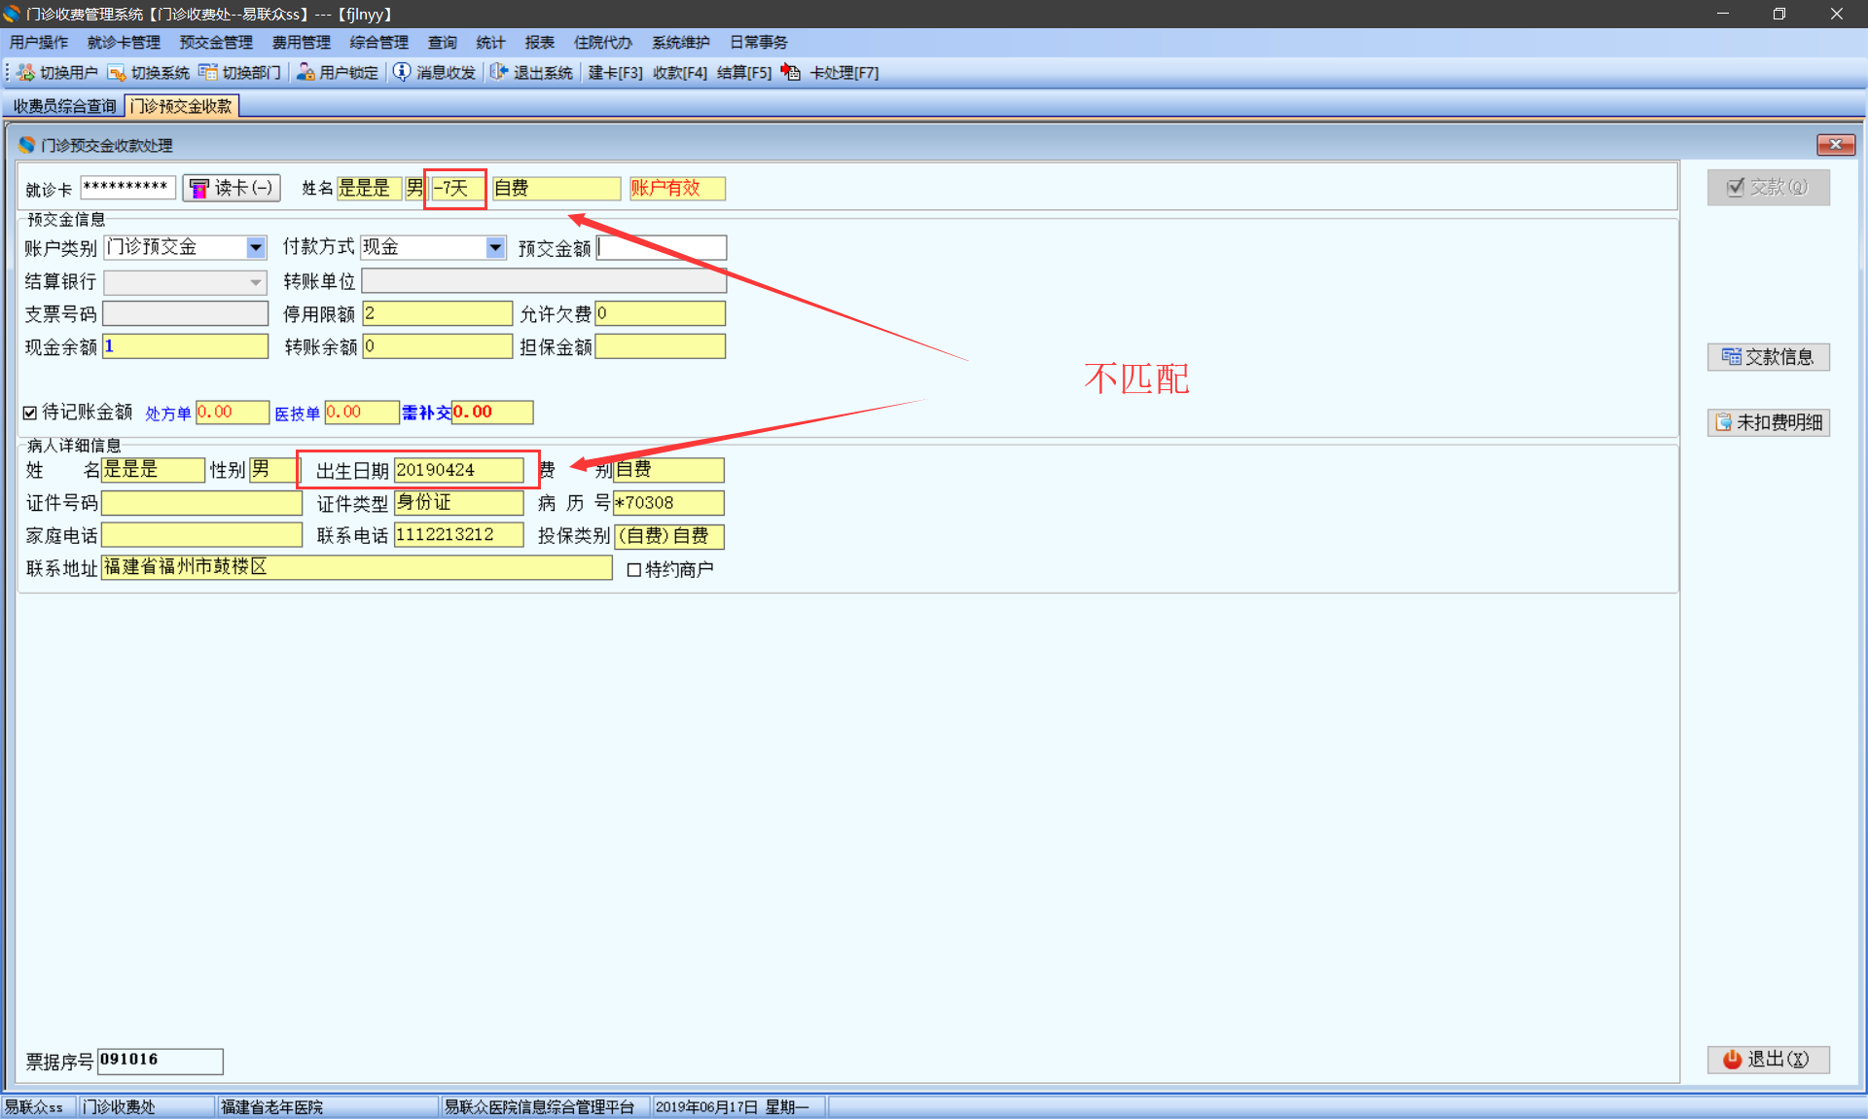Click the 切换部门 switch department icon
1868x1119 pixels.
(208, 73)
